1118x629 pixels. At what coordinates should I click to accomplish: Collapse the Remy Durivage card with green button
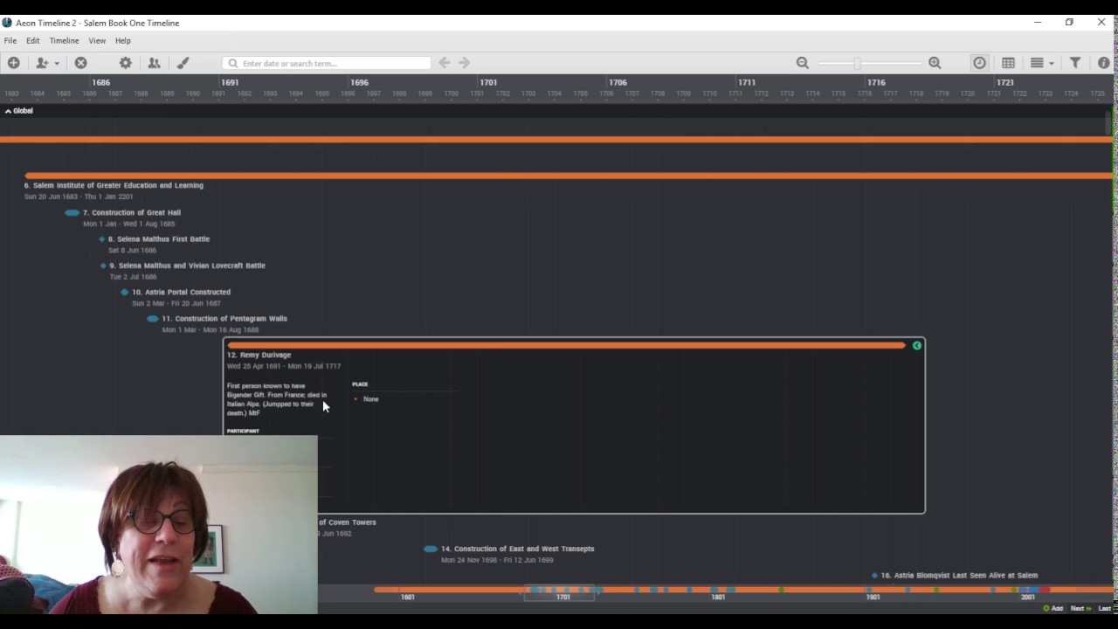tap(917, 346)
